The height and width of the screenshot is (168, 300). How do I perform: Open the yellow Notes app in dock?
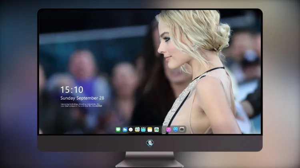[x=150, y=129]
